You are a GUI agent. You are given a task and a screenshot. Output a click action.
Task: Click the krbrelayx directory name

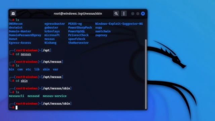(52, 31)
